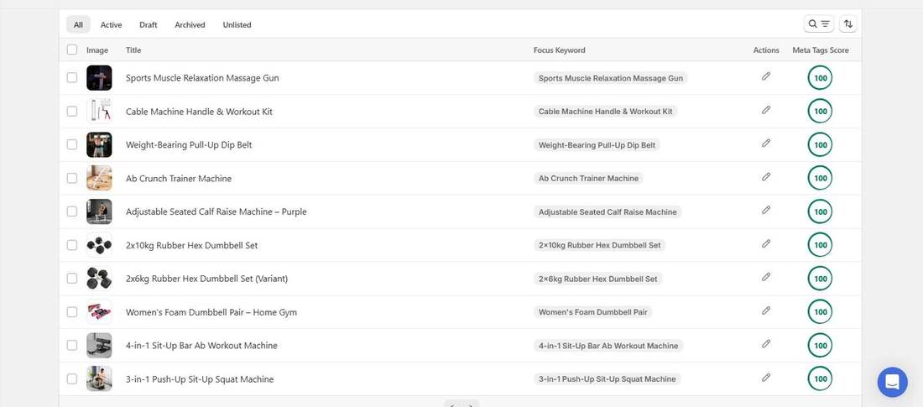Switch to the All tab
923x407 pixels.
pyautogui.click(x=78, y=24)
